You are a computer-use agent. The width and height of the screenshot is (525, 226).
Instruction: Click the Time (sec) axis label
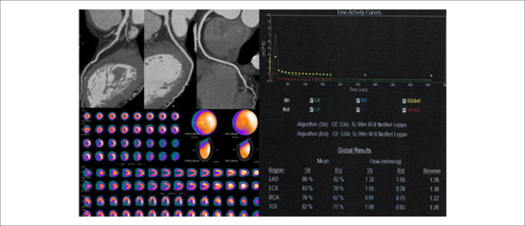coord(359,90)
